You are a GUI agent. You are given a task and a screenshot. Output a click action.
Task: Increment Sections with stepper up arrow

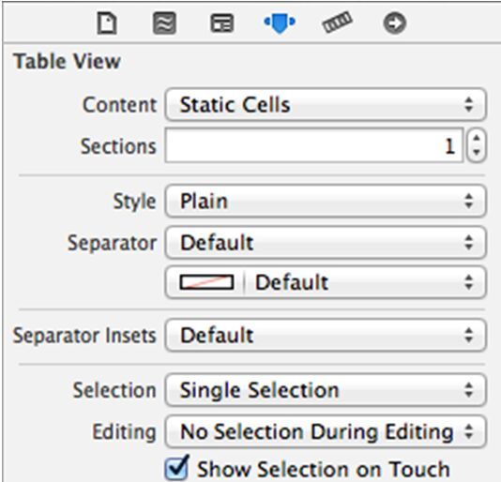(477, 138)
